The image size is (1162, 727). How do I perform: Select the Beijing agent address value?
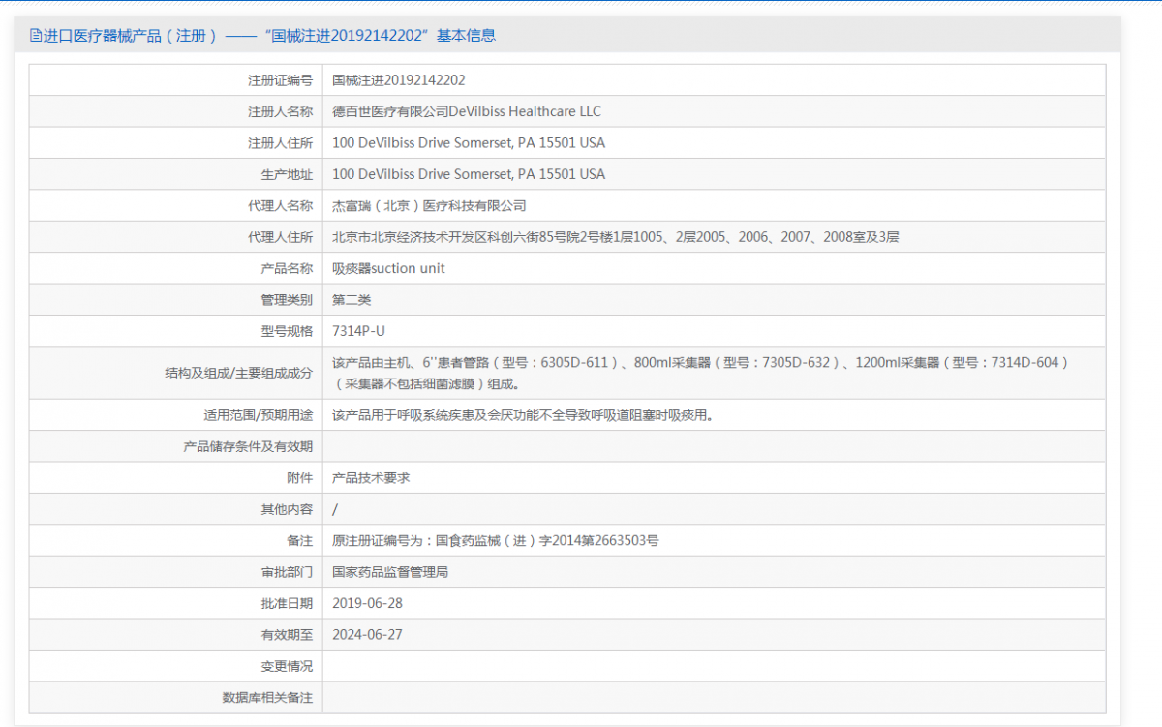pyautogui.click(x=616, y=237)
